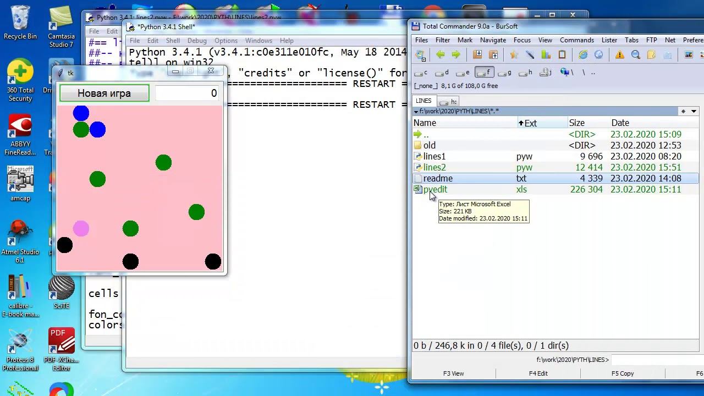Open dropdown arrow at right of path bar

(x=694, y=111)
